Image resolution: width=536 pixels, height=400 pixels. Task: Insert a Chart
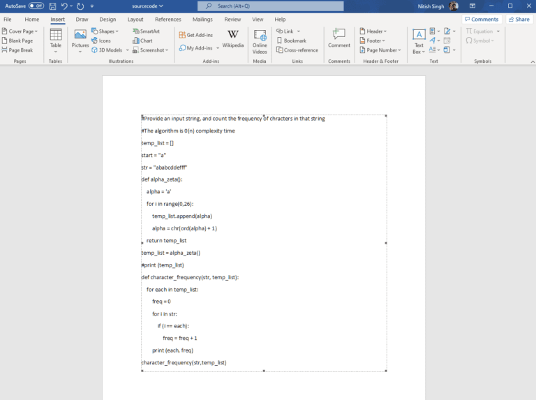142,40
